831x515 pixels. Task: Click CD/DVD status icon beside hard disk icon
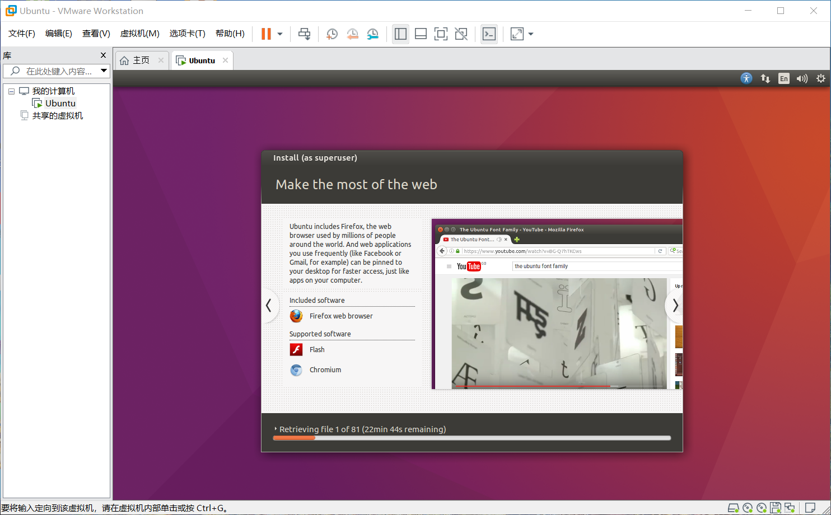pyautogui.click(x=747, y=508)
